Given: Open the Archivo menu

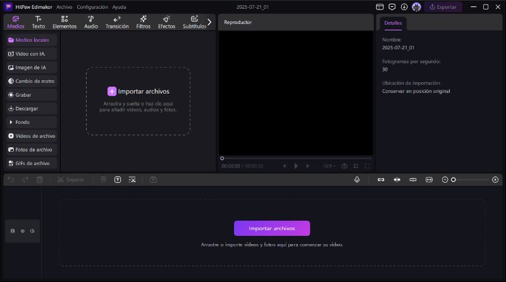Looking at the screenshot, I should point(64,6).
